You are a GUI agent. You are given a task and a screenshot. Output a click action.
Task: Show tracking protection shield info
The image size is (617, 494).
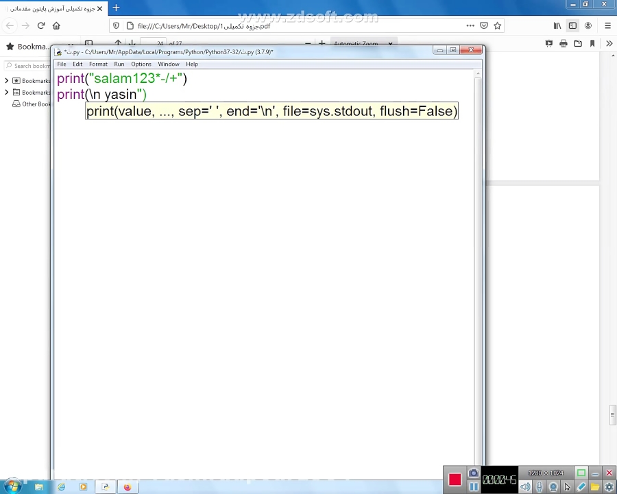116,25
